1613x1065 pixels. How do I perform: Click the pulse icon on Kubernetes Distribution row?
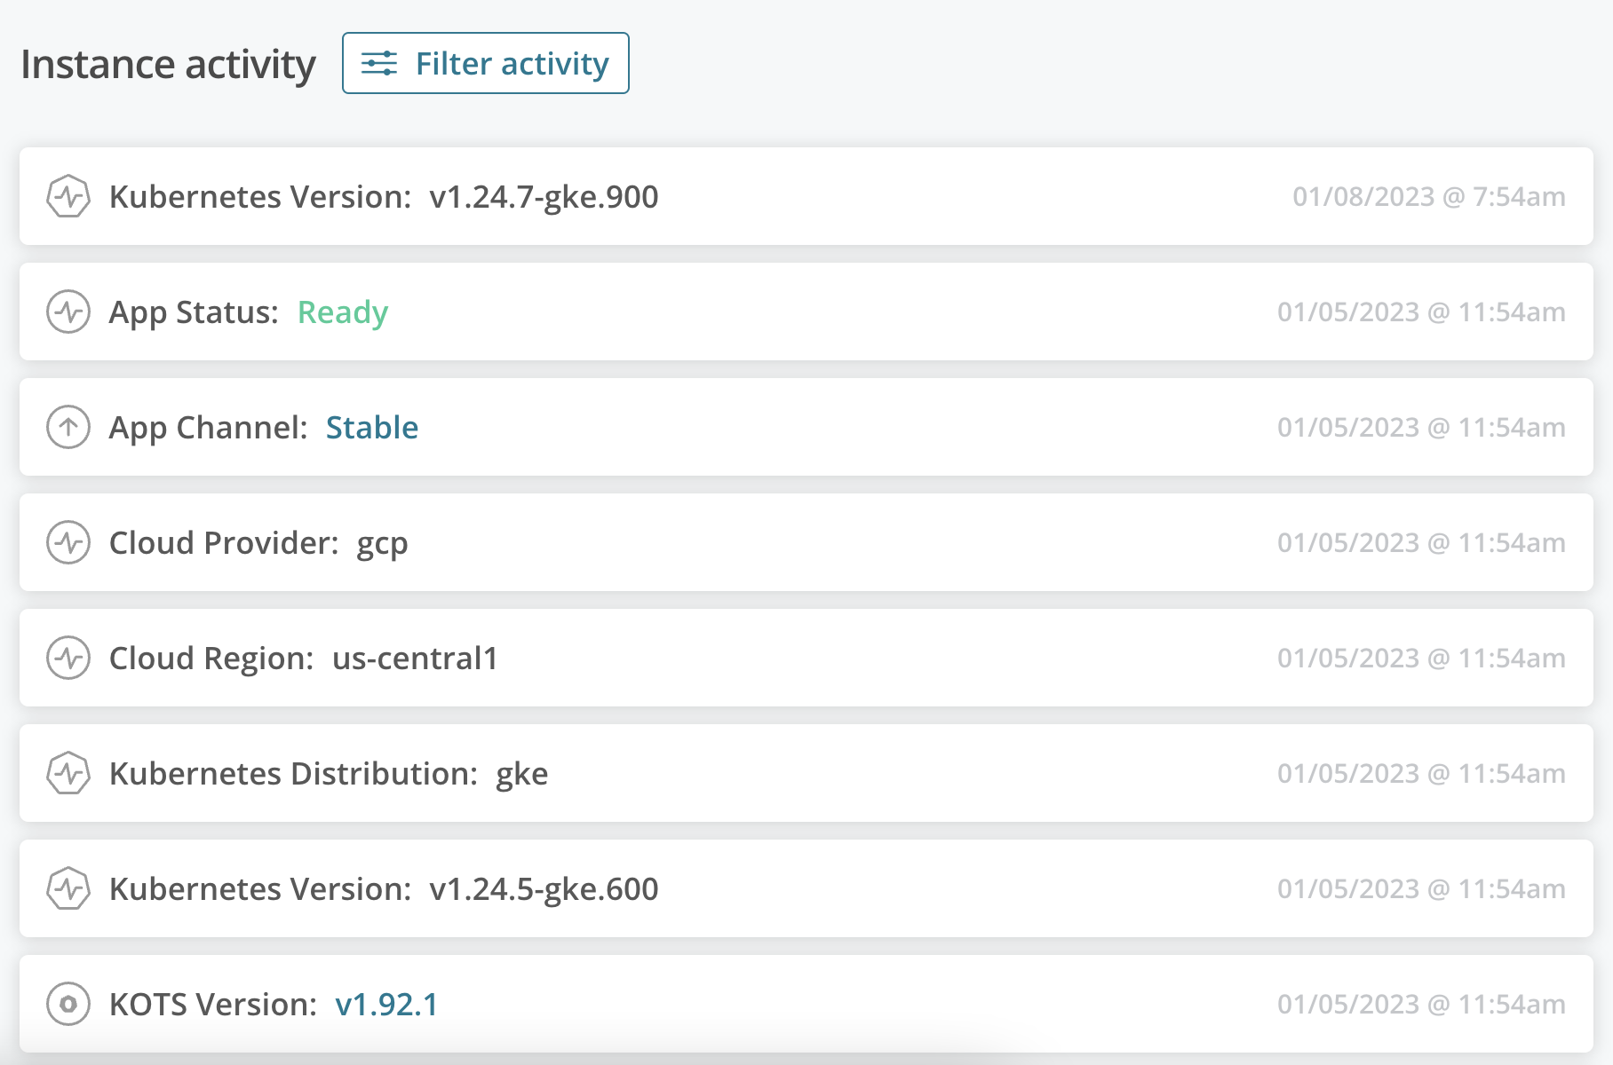click(68, 773)
